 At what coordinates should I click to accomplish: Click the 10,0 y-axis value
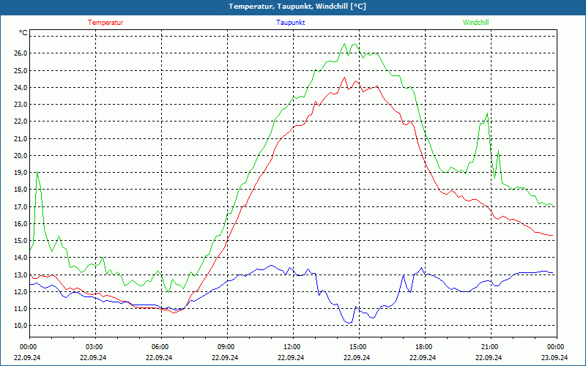click(x=21, y=326)
